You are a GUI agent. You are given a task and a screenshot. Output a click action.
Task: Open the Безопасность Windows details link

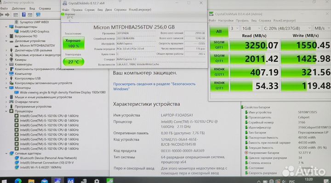(x=154, y=86)
